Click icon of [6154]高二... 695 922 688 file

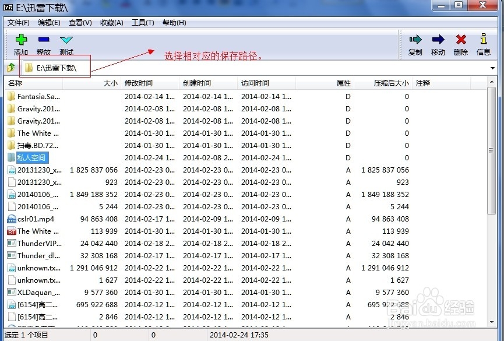click(x=12, y=305)
